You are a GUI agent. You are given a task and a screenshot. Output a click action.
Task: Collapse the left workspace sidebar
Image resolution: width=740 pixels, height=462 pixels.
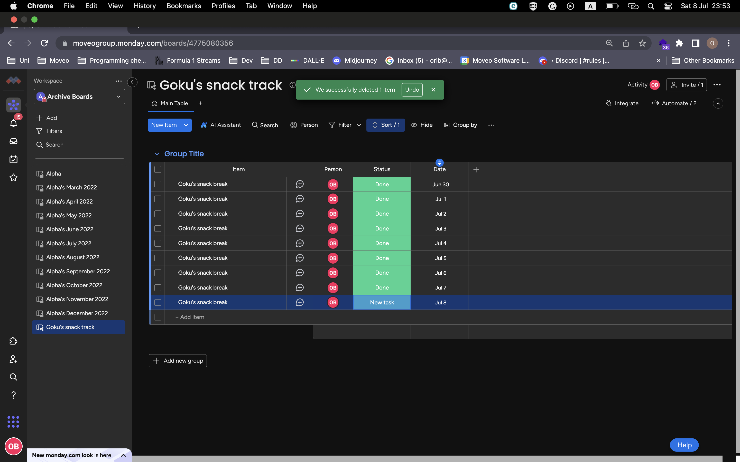pyautogui.click(x=132, y=82)
